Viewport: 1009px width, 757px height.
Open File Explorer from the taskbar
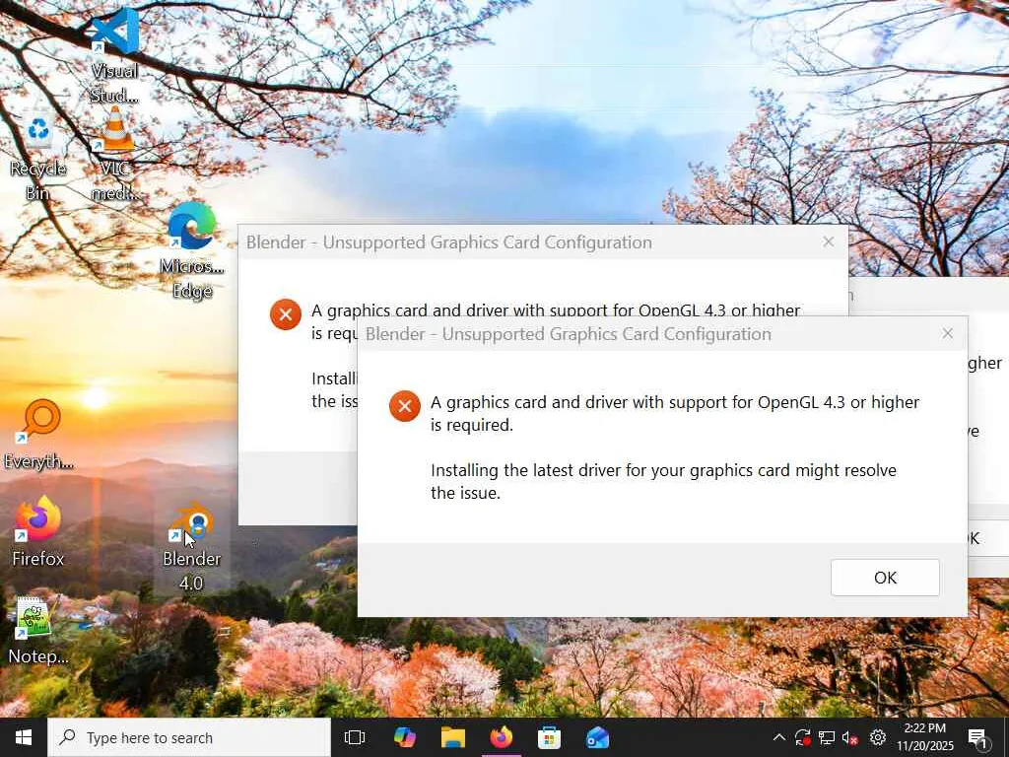point(453,737)
